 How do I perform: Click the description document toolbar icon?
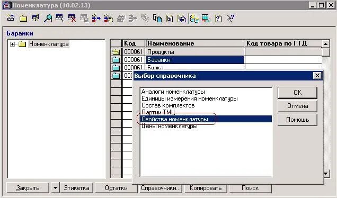point(170,19)
